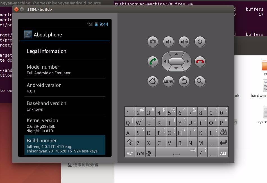This screenshot has height=183, width=267.
Task: Click the space bar key
Action: (177, 152)
